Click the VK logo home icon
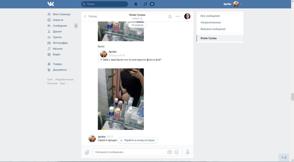The width and height of the screenshot is (294, 162). (x=51, y=4)
